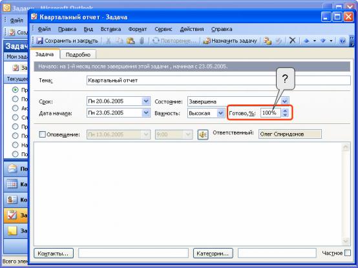Open the Действия menu

tap(192, 29)
